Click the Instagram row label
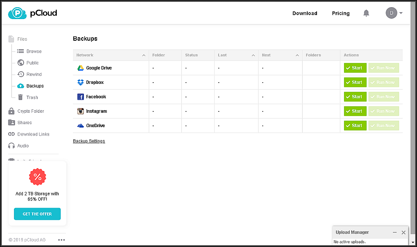Viewport: 417px width, 247px height. (96, 111)
